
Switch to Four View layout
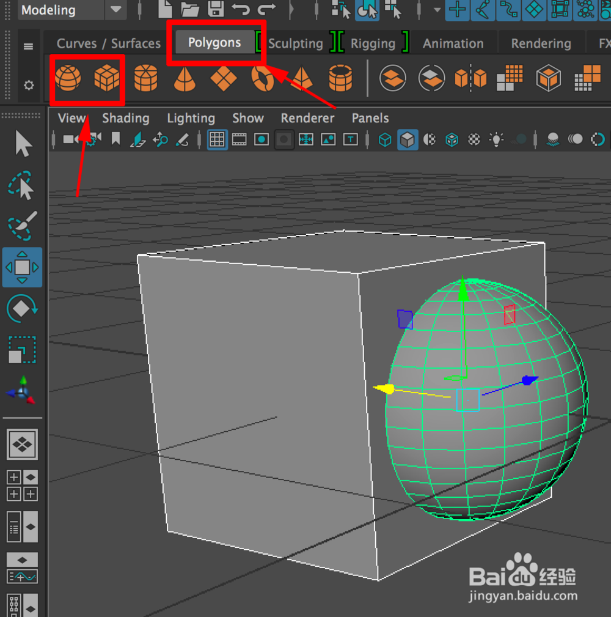pos(22,486)
